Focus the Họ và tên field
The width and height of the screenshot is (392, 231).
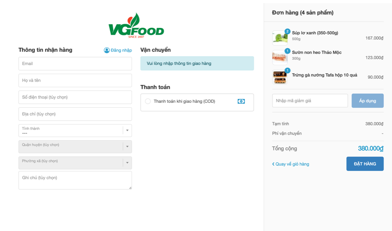pyautogui.click(x=75, y=80)
